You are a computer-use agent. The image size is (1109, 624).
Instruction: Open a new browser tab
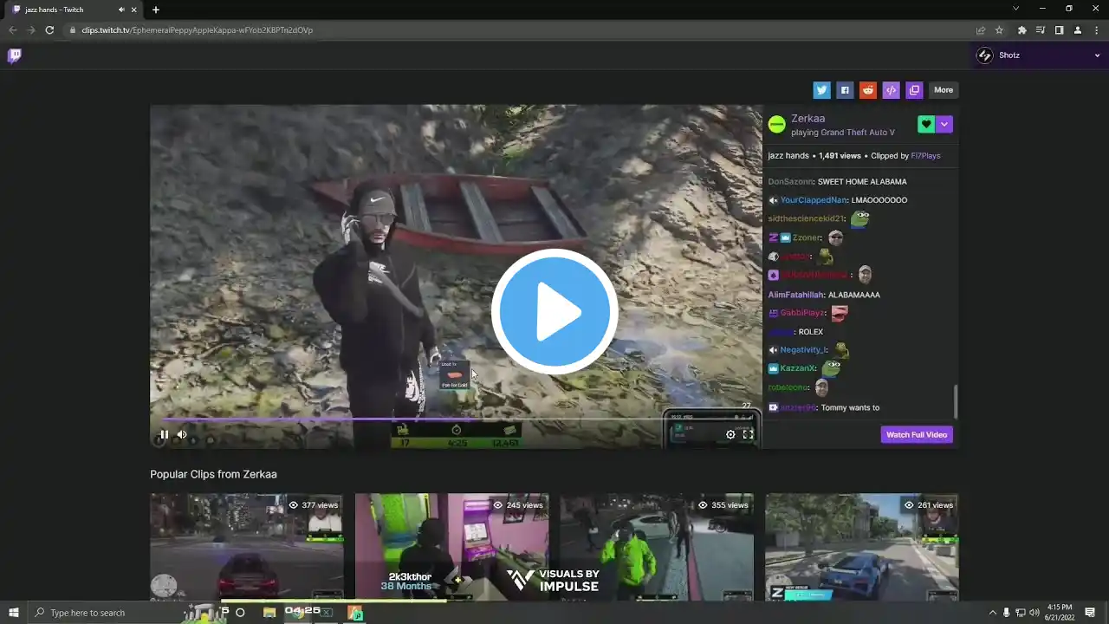click(x=156, y=10)
